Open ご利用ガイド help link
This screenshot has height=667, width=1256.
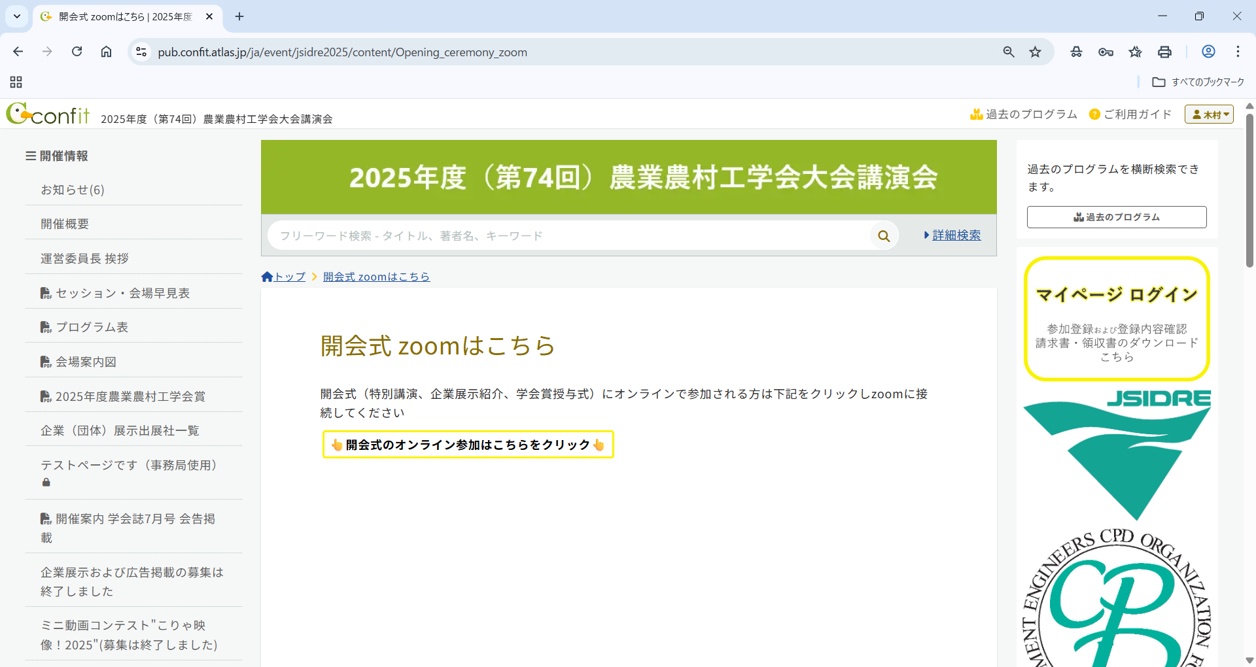pyautogui.click(x=1130, y=114)
